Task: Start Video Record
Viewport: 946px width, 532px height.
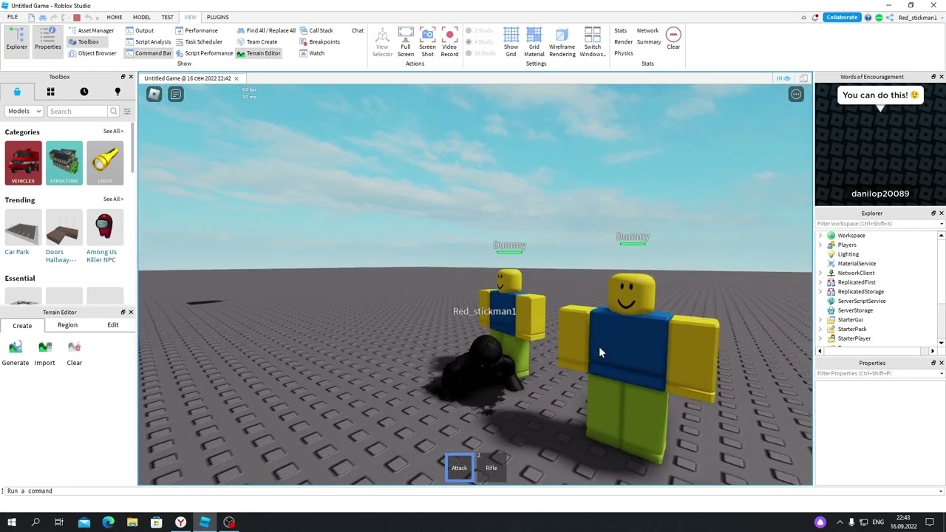Action: point(449,42)
